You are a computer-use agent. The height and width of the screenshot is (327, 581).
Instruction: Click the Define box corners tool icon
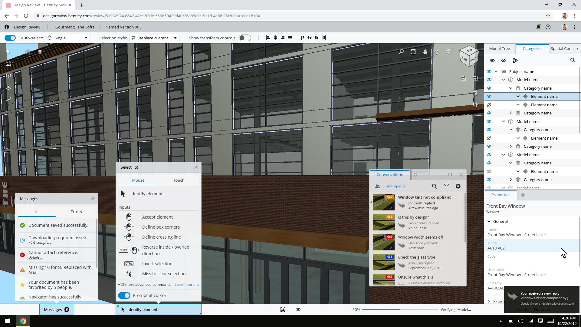pos(129,227)
